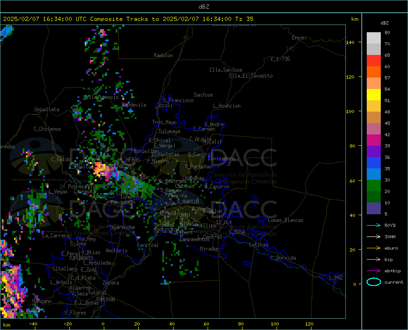Click the bip pink arrow legend icon
Viewport: 408px width, 330px height.
click(374, 260)
